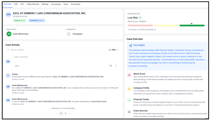Select the Taxes tab
Screen dimensions: 211x121
[66, 4]
